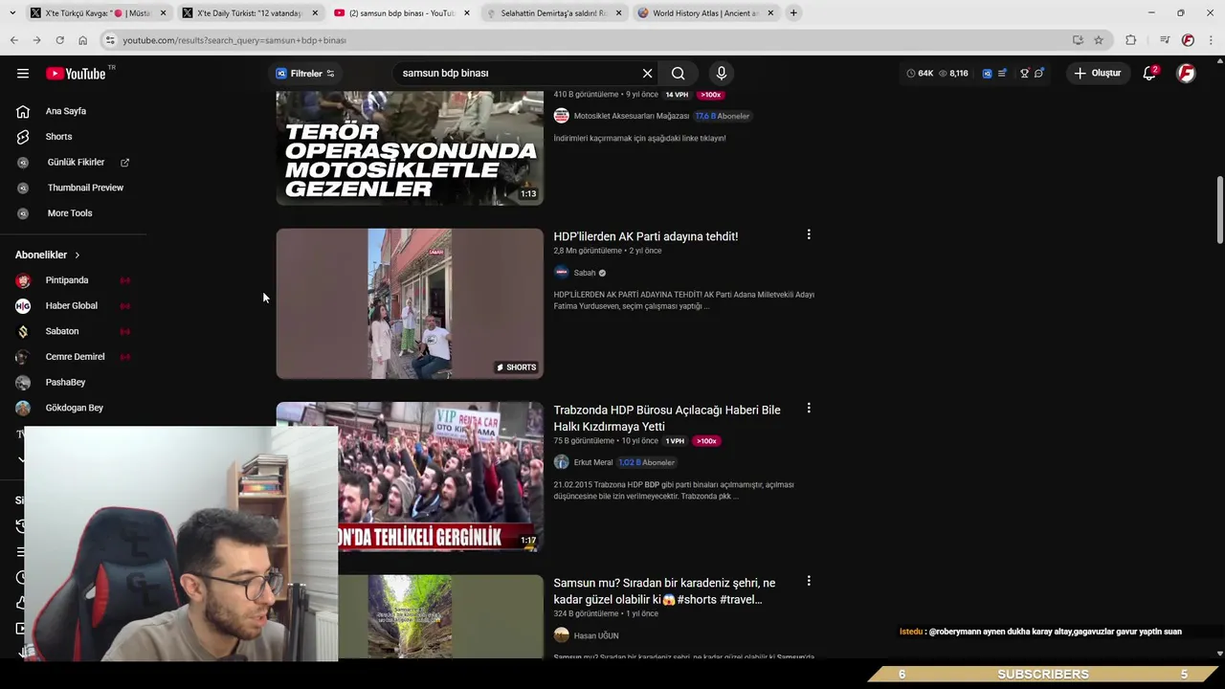The width and height of the screenshot is (1225, 689).
Task: Click the chat bubble icon in extension bar
Action: pos(1039,74)
